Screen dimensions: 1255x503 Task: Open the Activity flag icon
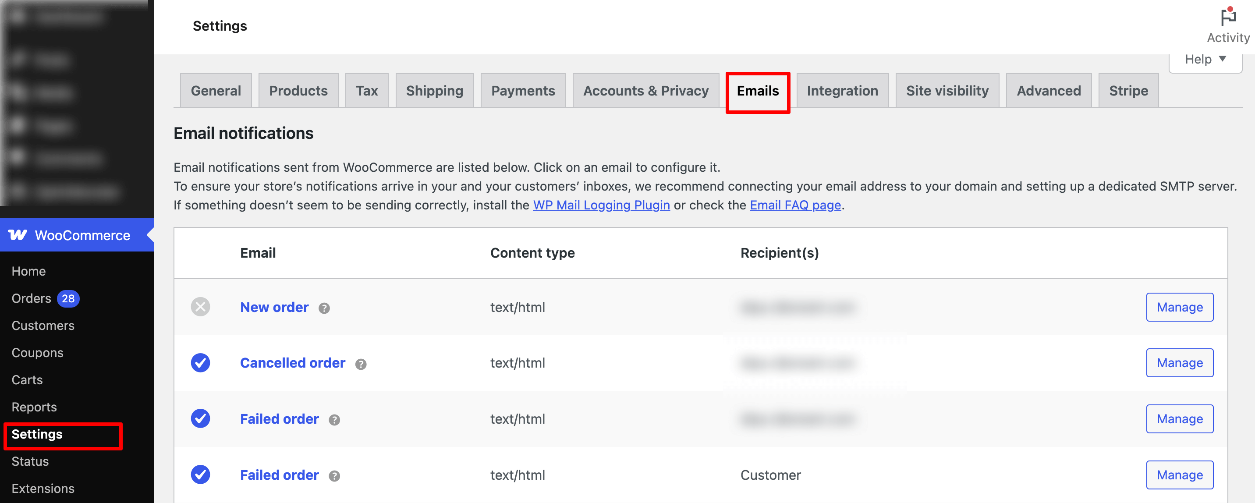tap(1228, 18)
